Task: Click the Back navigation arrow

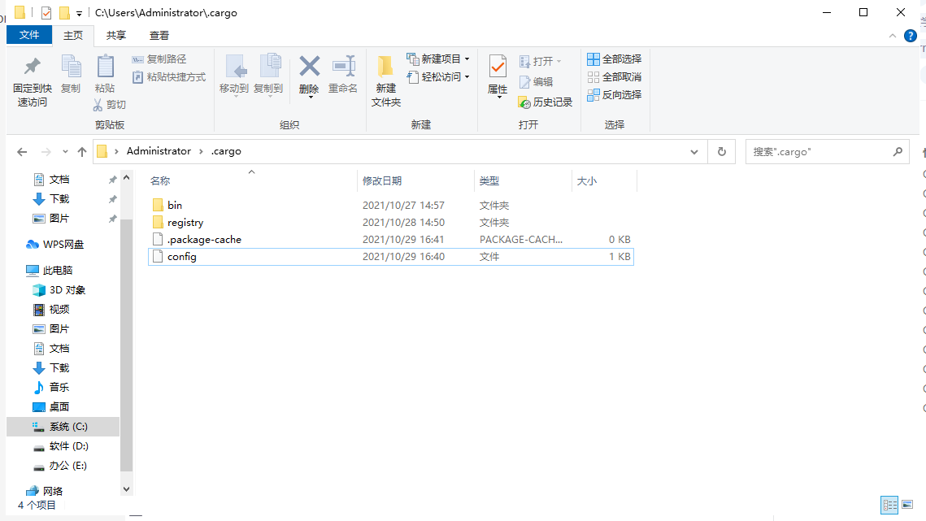Action: coord(22,152)
